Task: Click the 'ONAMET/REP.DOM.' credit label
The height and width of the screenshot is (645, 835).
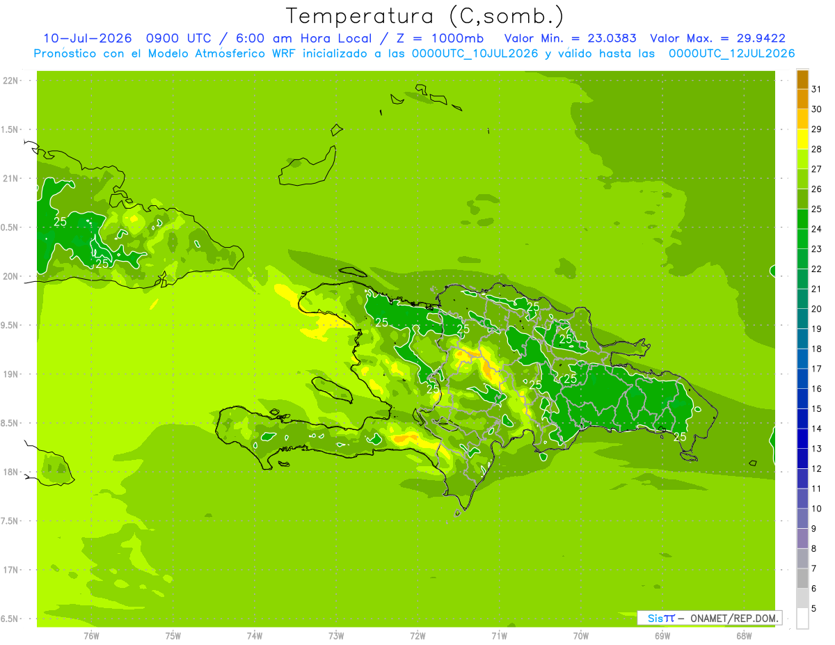Action: 734,618
